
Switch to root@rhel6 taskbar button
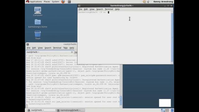pos(41,110)
